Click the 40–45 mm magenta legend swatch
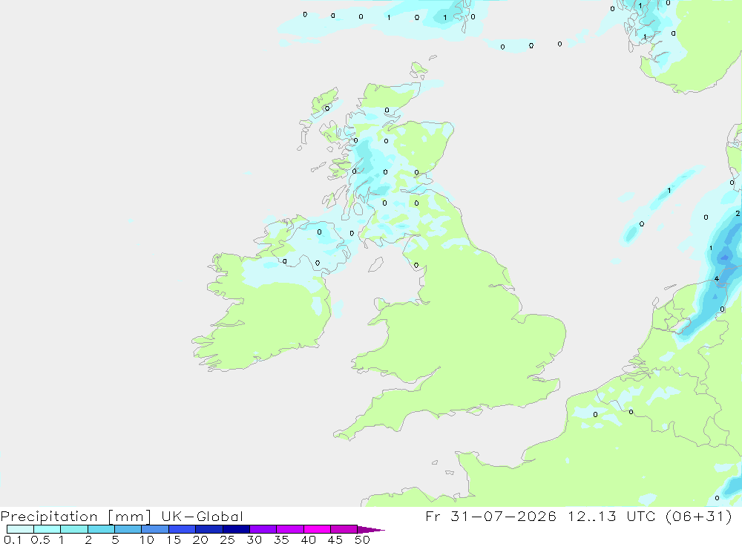The image size is (742, 544). (317, 529)
